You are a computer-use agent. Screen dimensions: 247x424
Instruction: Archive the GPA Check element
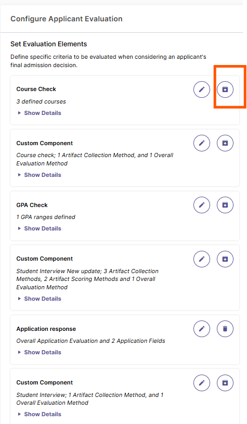(225, 205)
